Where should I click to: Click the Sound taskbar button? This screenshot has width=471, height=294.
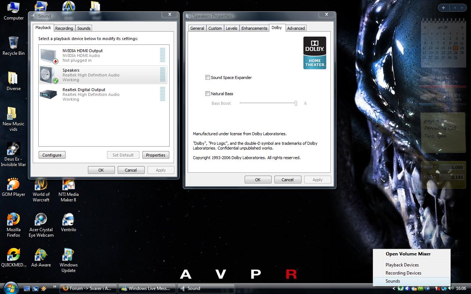coord(206,288)
